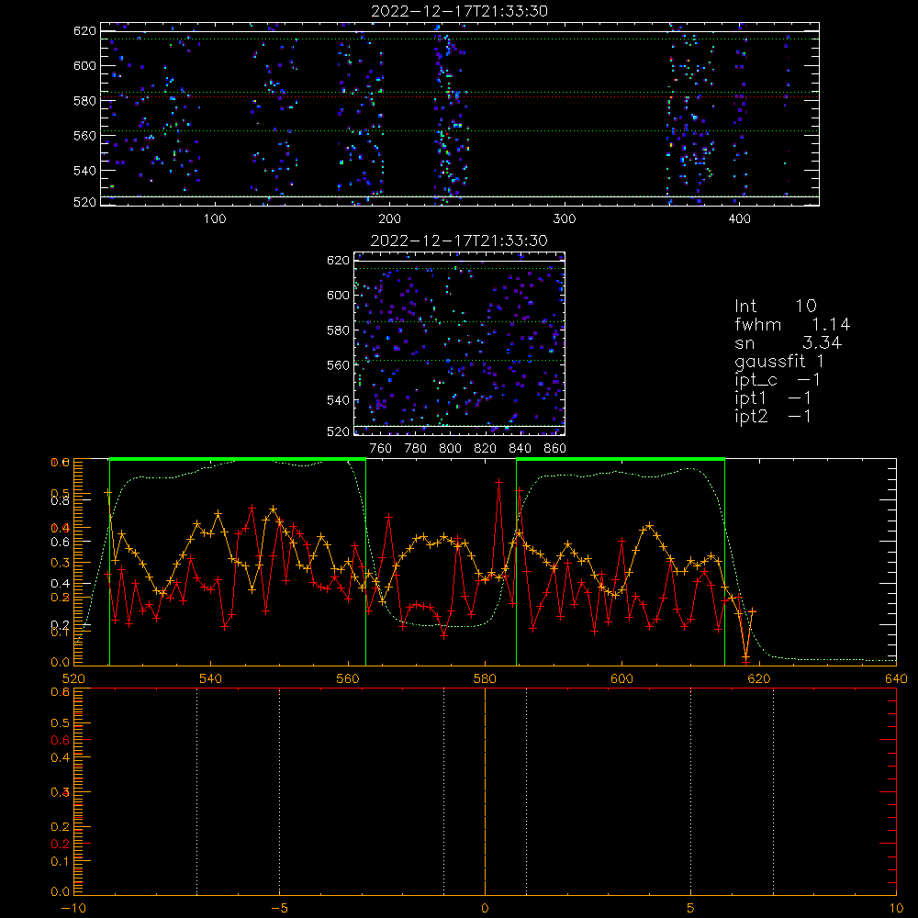This screenshot has width=918, height=918.
Task: Click x-axis tick 800 in middle plot
Action: (x=450, y=449)
